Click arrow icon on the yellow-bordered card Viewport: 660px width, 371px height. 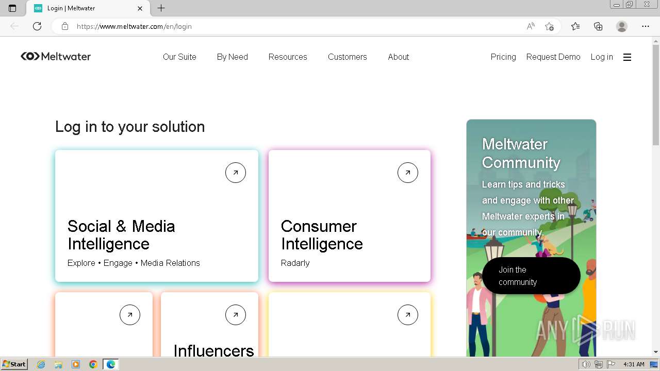[x=408, y=315]
